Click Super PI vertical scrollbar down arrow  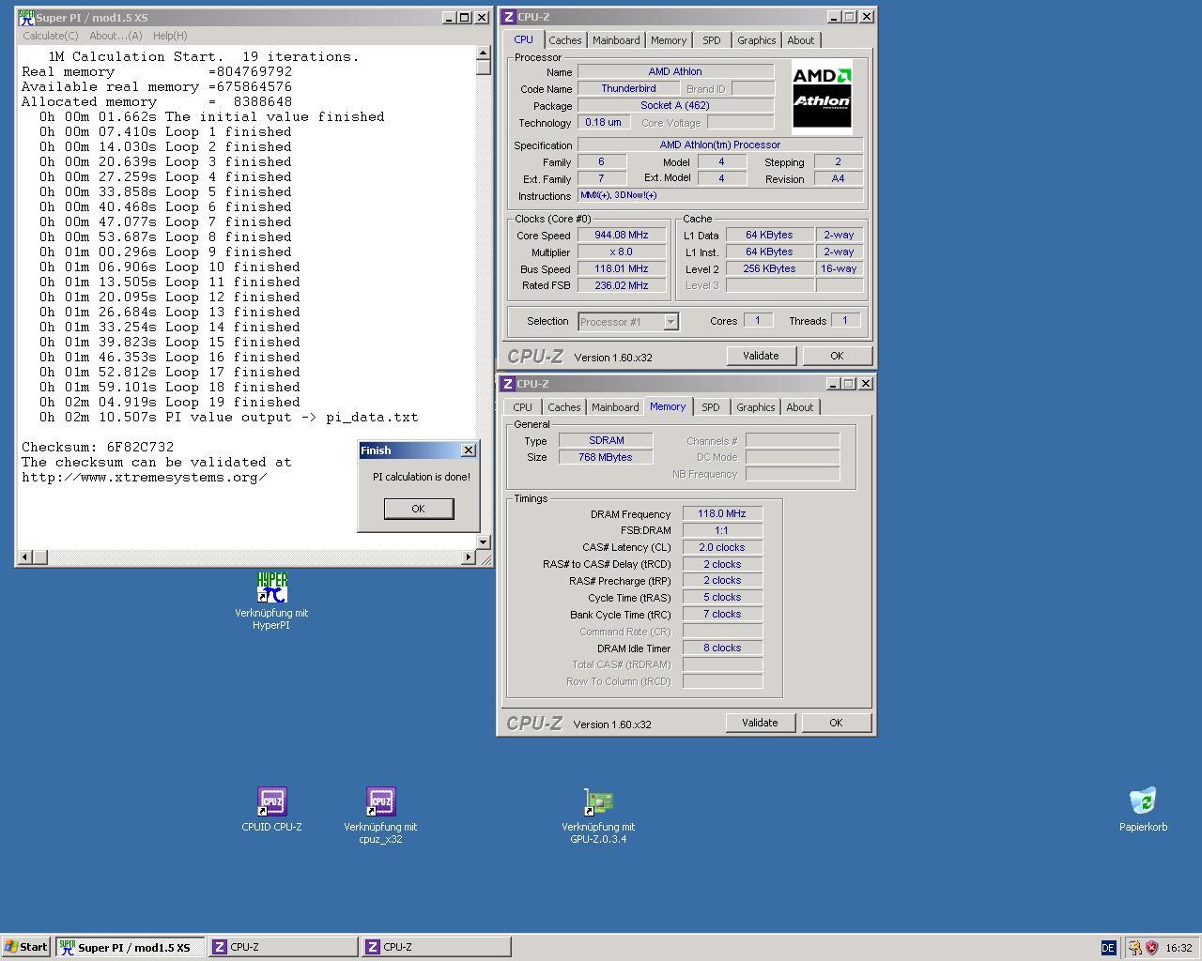(x=484, y=542)
